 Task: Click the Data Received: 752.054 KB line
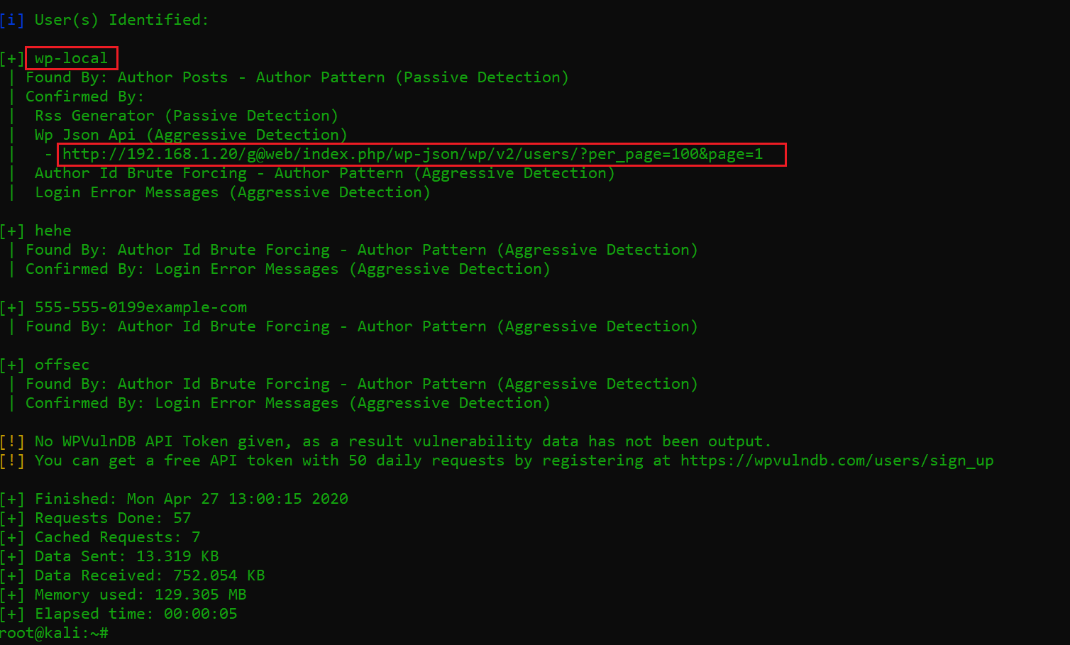pos(150,575)
